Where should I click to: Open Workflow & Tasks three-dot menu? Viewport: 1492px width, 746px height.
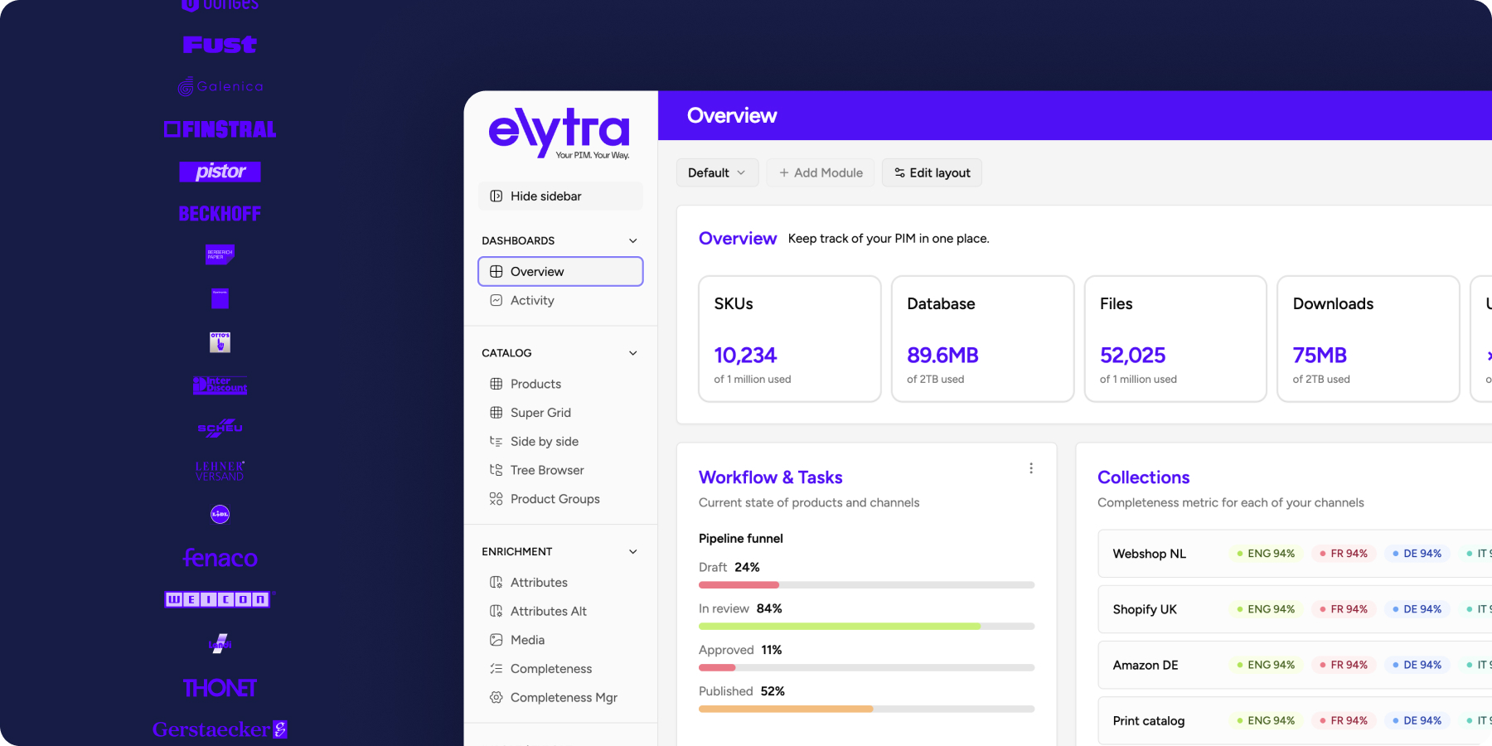pos(1030,468)
